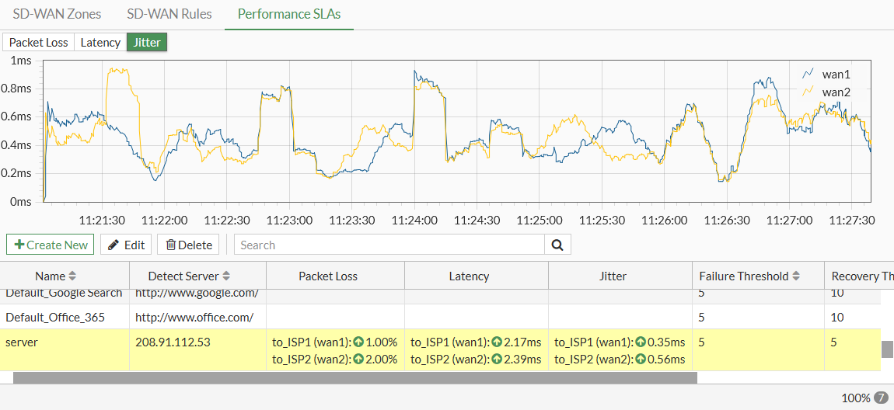Sort by the Detect Server column arrows
The image size is (894, 410).
tap(226, 276)
